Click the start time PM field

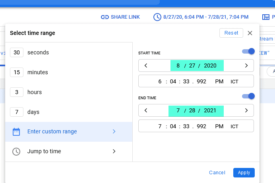[x=219, y=81]
